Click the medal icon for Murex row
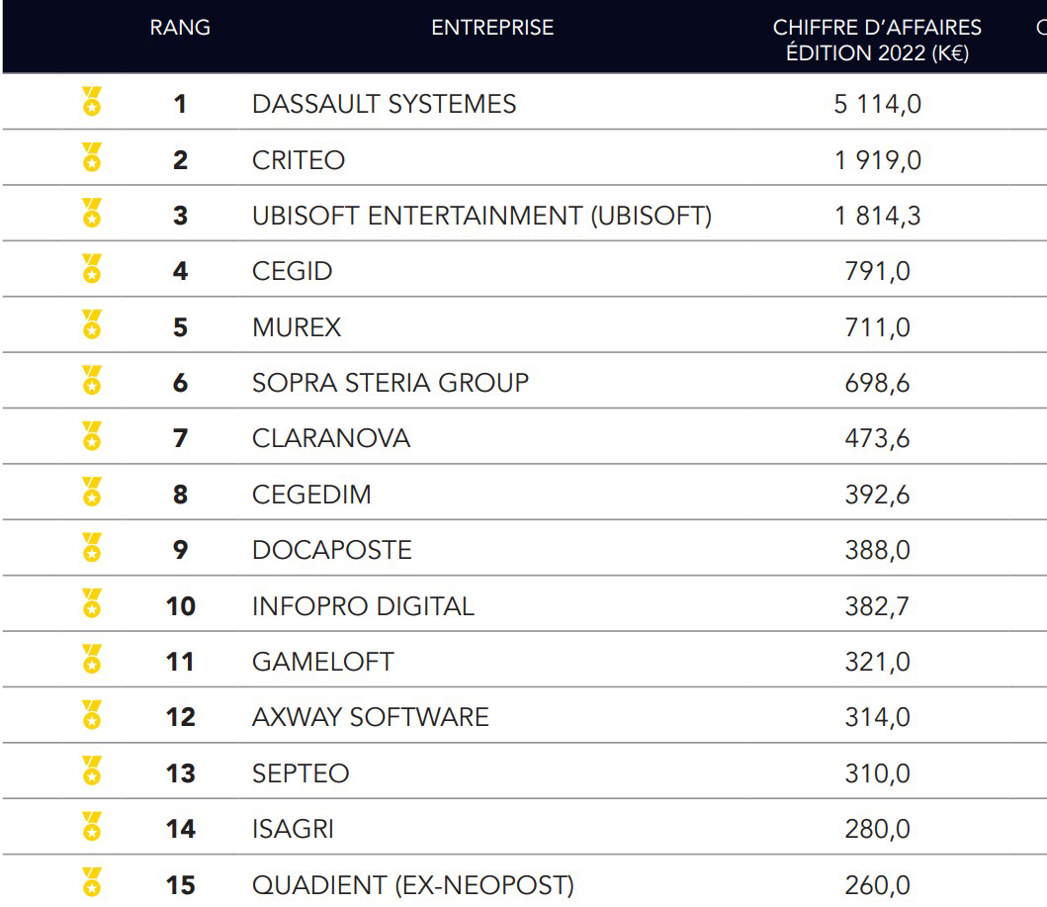This screenshot has height=907, width=1047. point(92,325)
